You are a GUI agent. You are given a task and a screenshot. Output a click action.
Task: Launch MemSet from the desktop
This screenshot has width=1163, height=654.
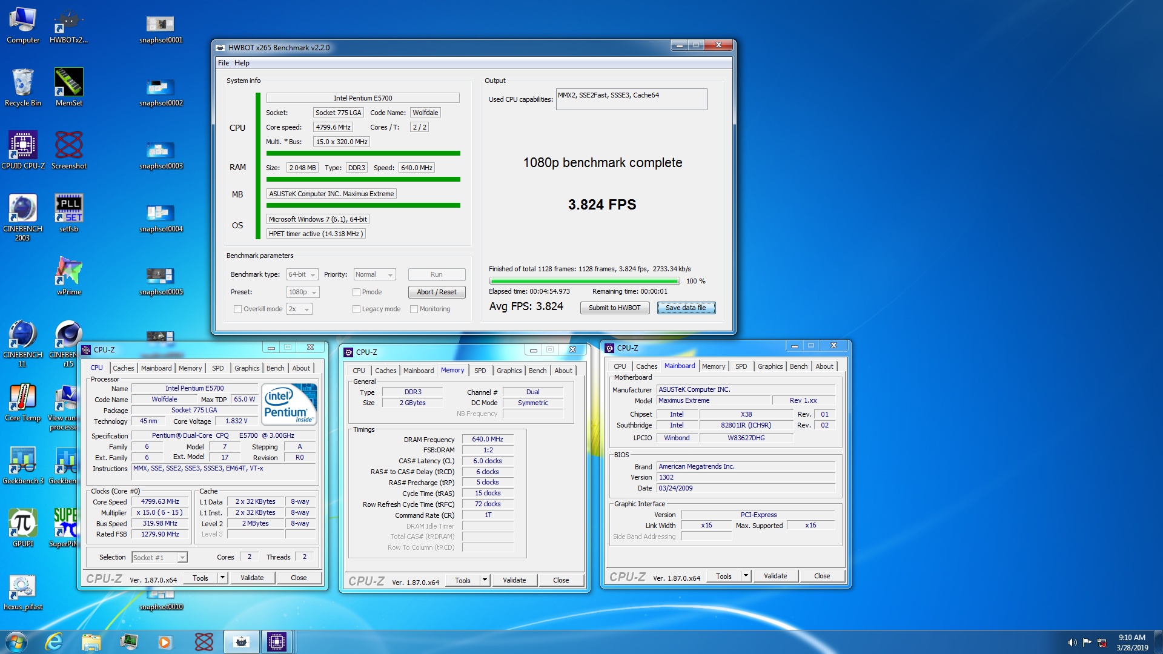coord(68,88)
